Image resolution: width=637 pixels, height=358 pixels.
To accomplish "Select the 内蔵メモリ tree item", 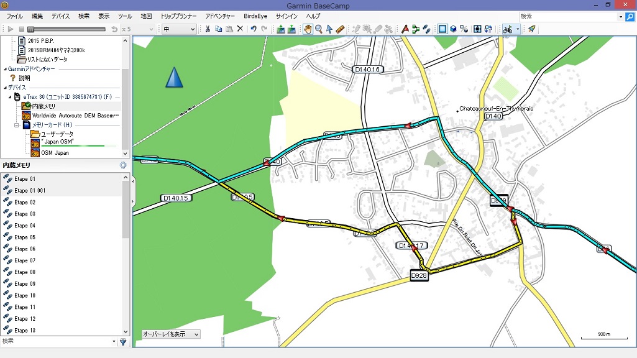I will (x=44, y=106).
